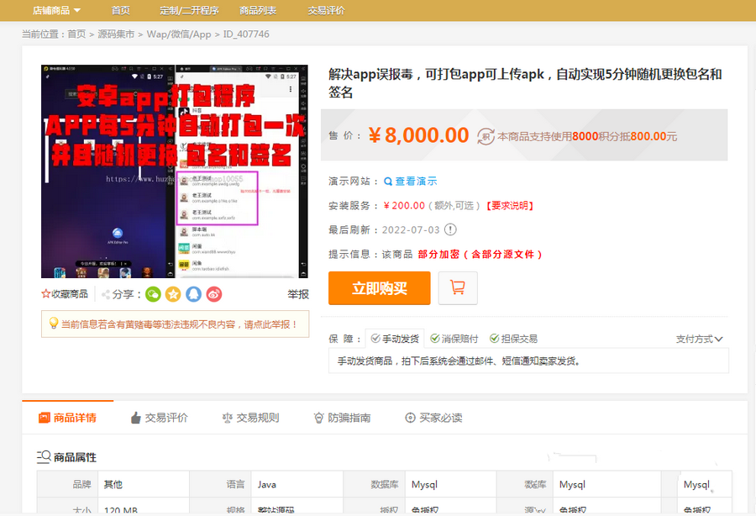Click the 积 points icon before 本商品支持

485,136
